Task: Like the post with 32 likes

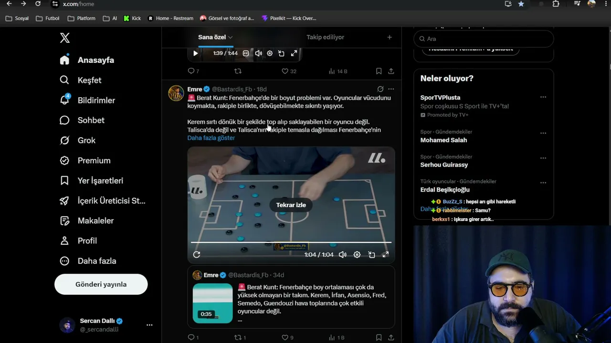Action: point(289,71)
